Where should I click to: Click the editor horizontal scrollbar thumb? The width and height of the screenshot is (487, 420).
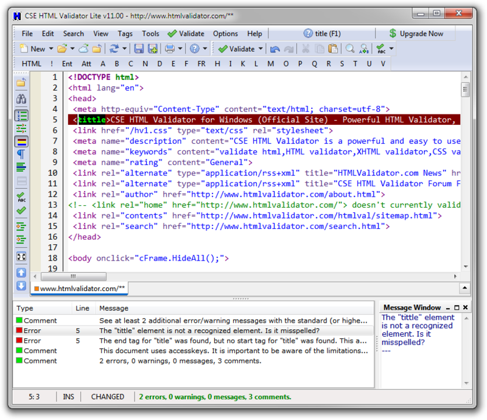tap(74, 276)
